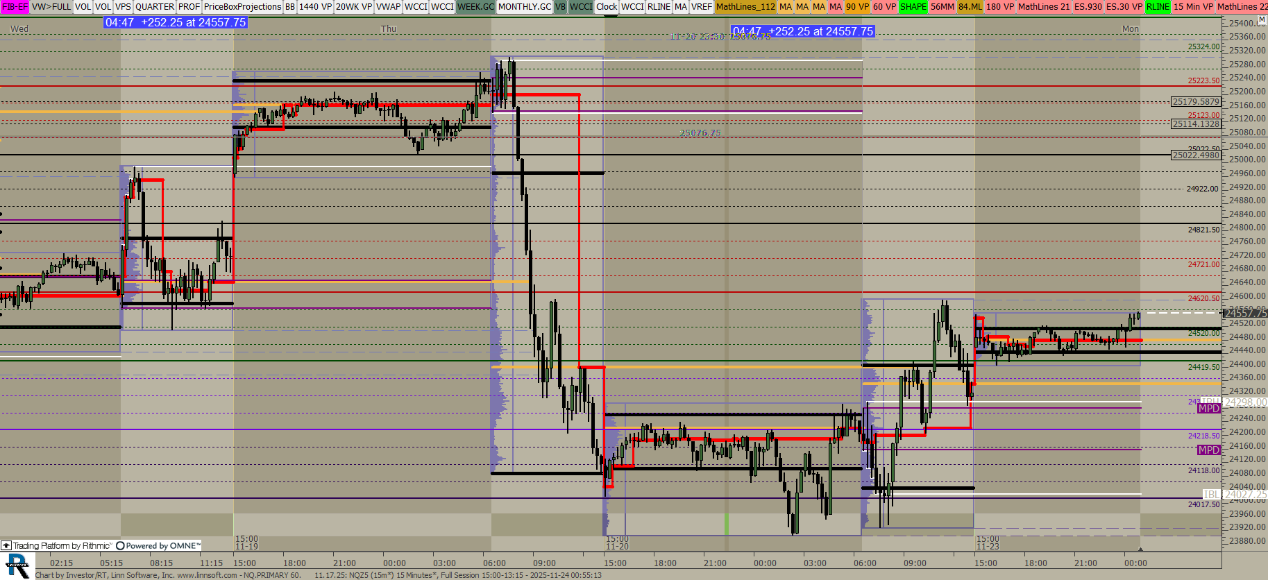The image size is (1268, 580).
Task: Click the 15 Min VP toolbar button
Action: (1193, 7)
